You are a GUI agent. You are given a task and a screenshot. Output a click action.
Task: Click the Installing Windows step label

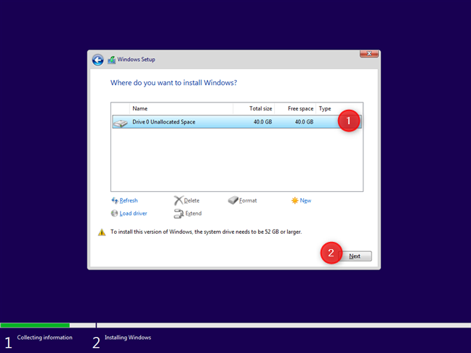[x=128, y=338]
